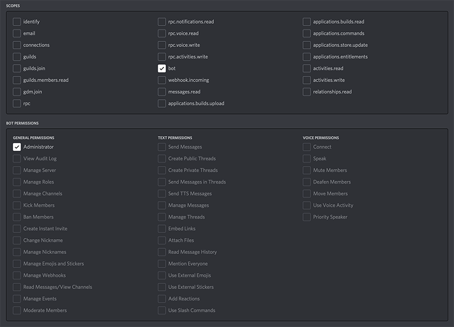454x327 pixels.
Task: Enable the messages.read scope
Action: (x=162, y=92)
